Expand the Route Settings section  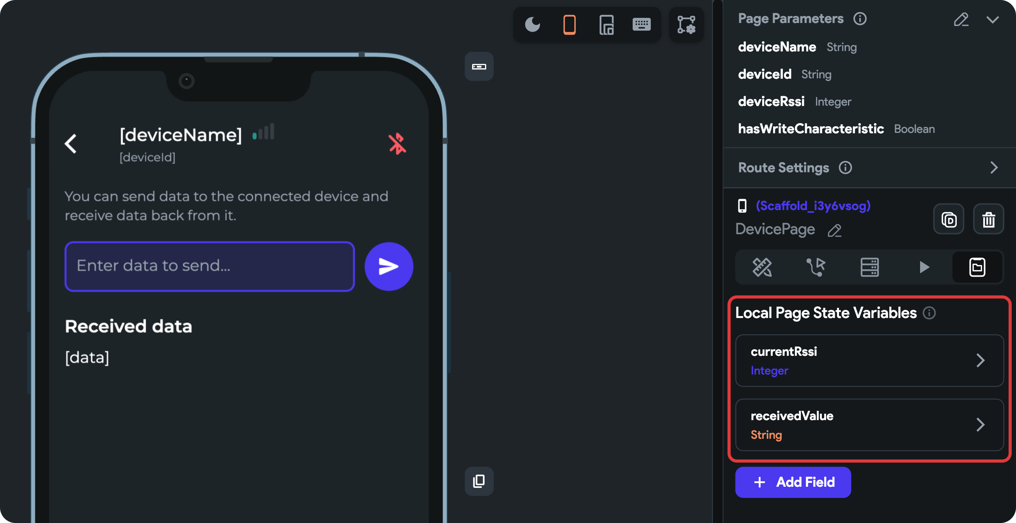(x=993, y=168)
